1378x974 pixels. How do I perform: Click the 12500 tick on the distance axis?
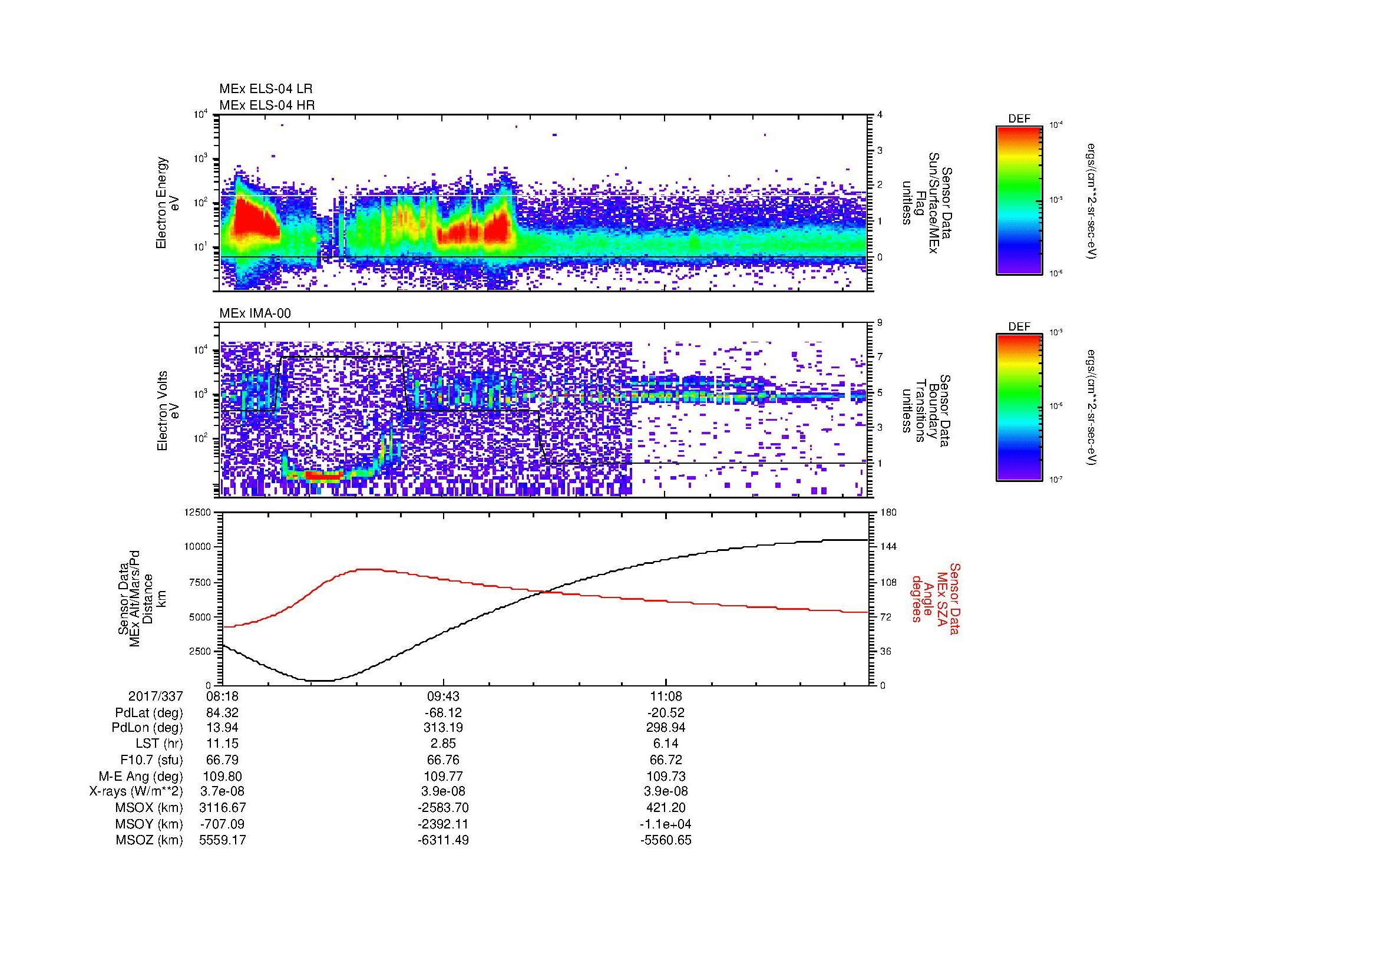[199, 512]
